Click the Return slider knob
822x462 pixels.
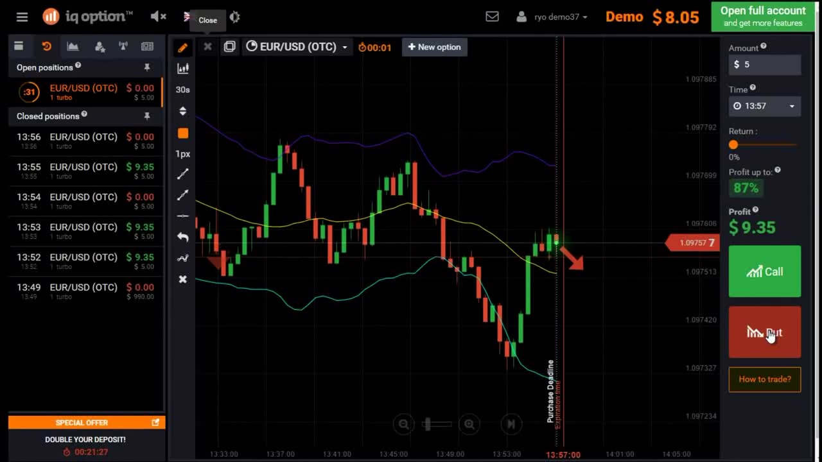(x=733, y=145)
